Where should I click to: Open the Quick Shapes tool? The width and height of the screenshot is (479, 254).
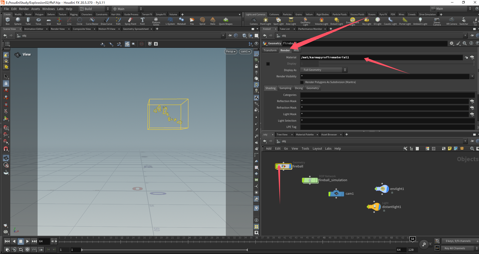(x=226, y=21)
